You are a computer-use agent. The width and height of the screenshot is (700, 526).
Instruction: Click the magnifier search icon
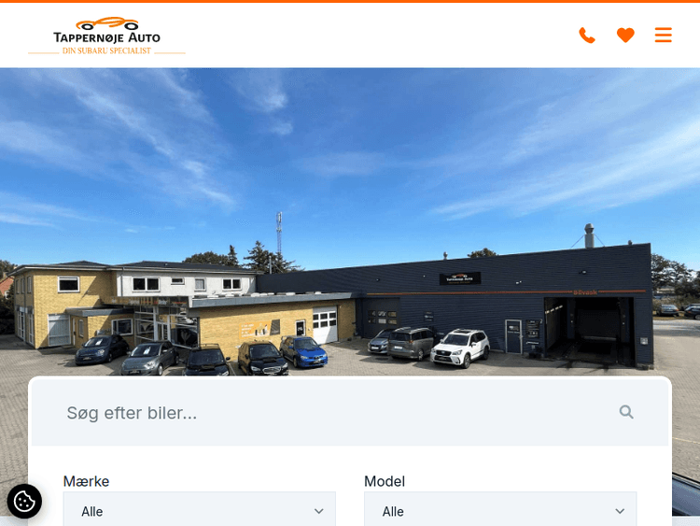coord(626,412)
